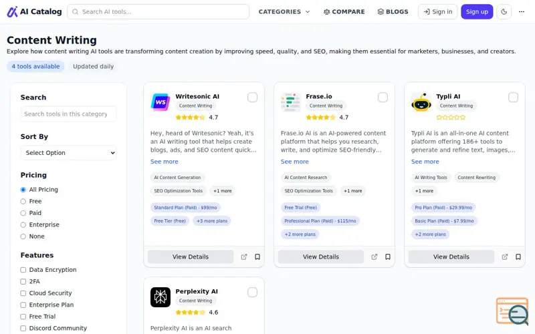Expand Typli AI +2 more plans
This screenshot has height=334, width=535.
click(x=430, y=234)
